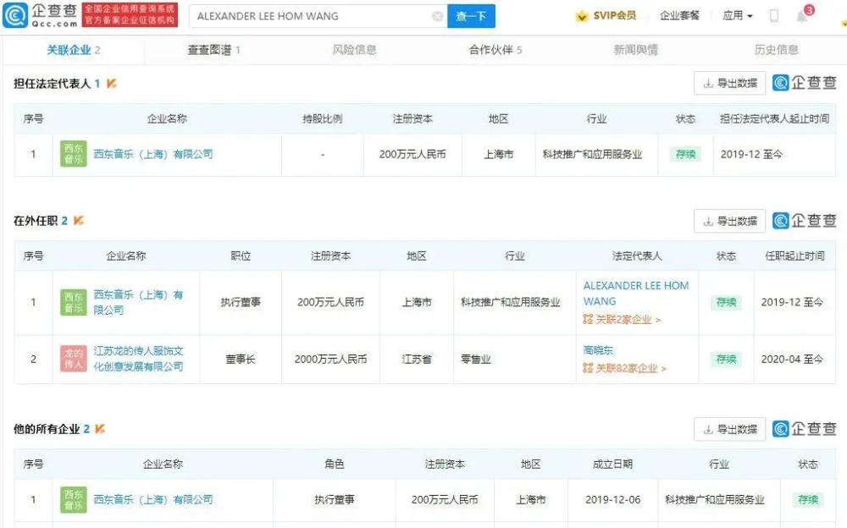Export data for 他的所有企业 section

point(730,429)
